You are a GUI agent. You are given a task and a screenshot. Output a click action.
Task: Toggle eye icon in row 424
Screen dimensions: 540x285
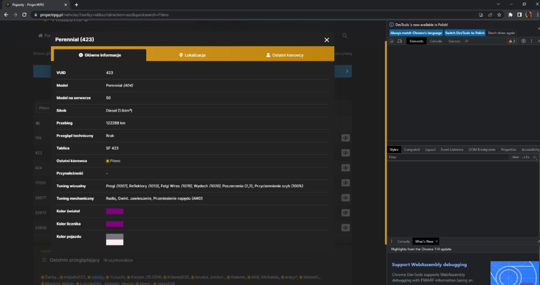[x=346, y=168]
